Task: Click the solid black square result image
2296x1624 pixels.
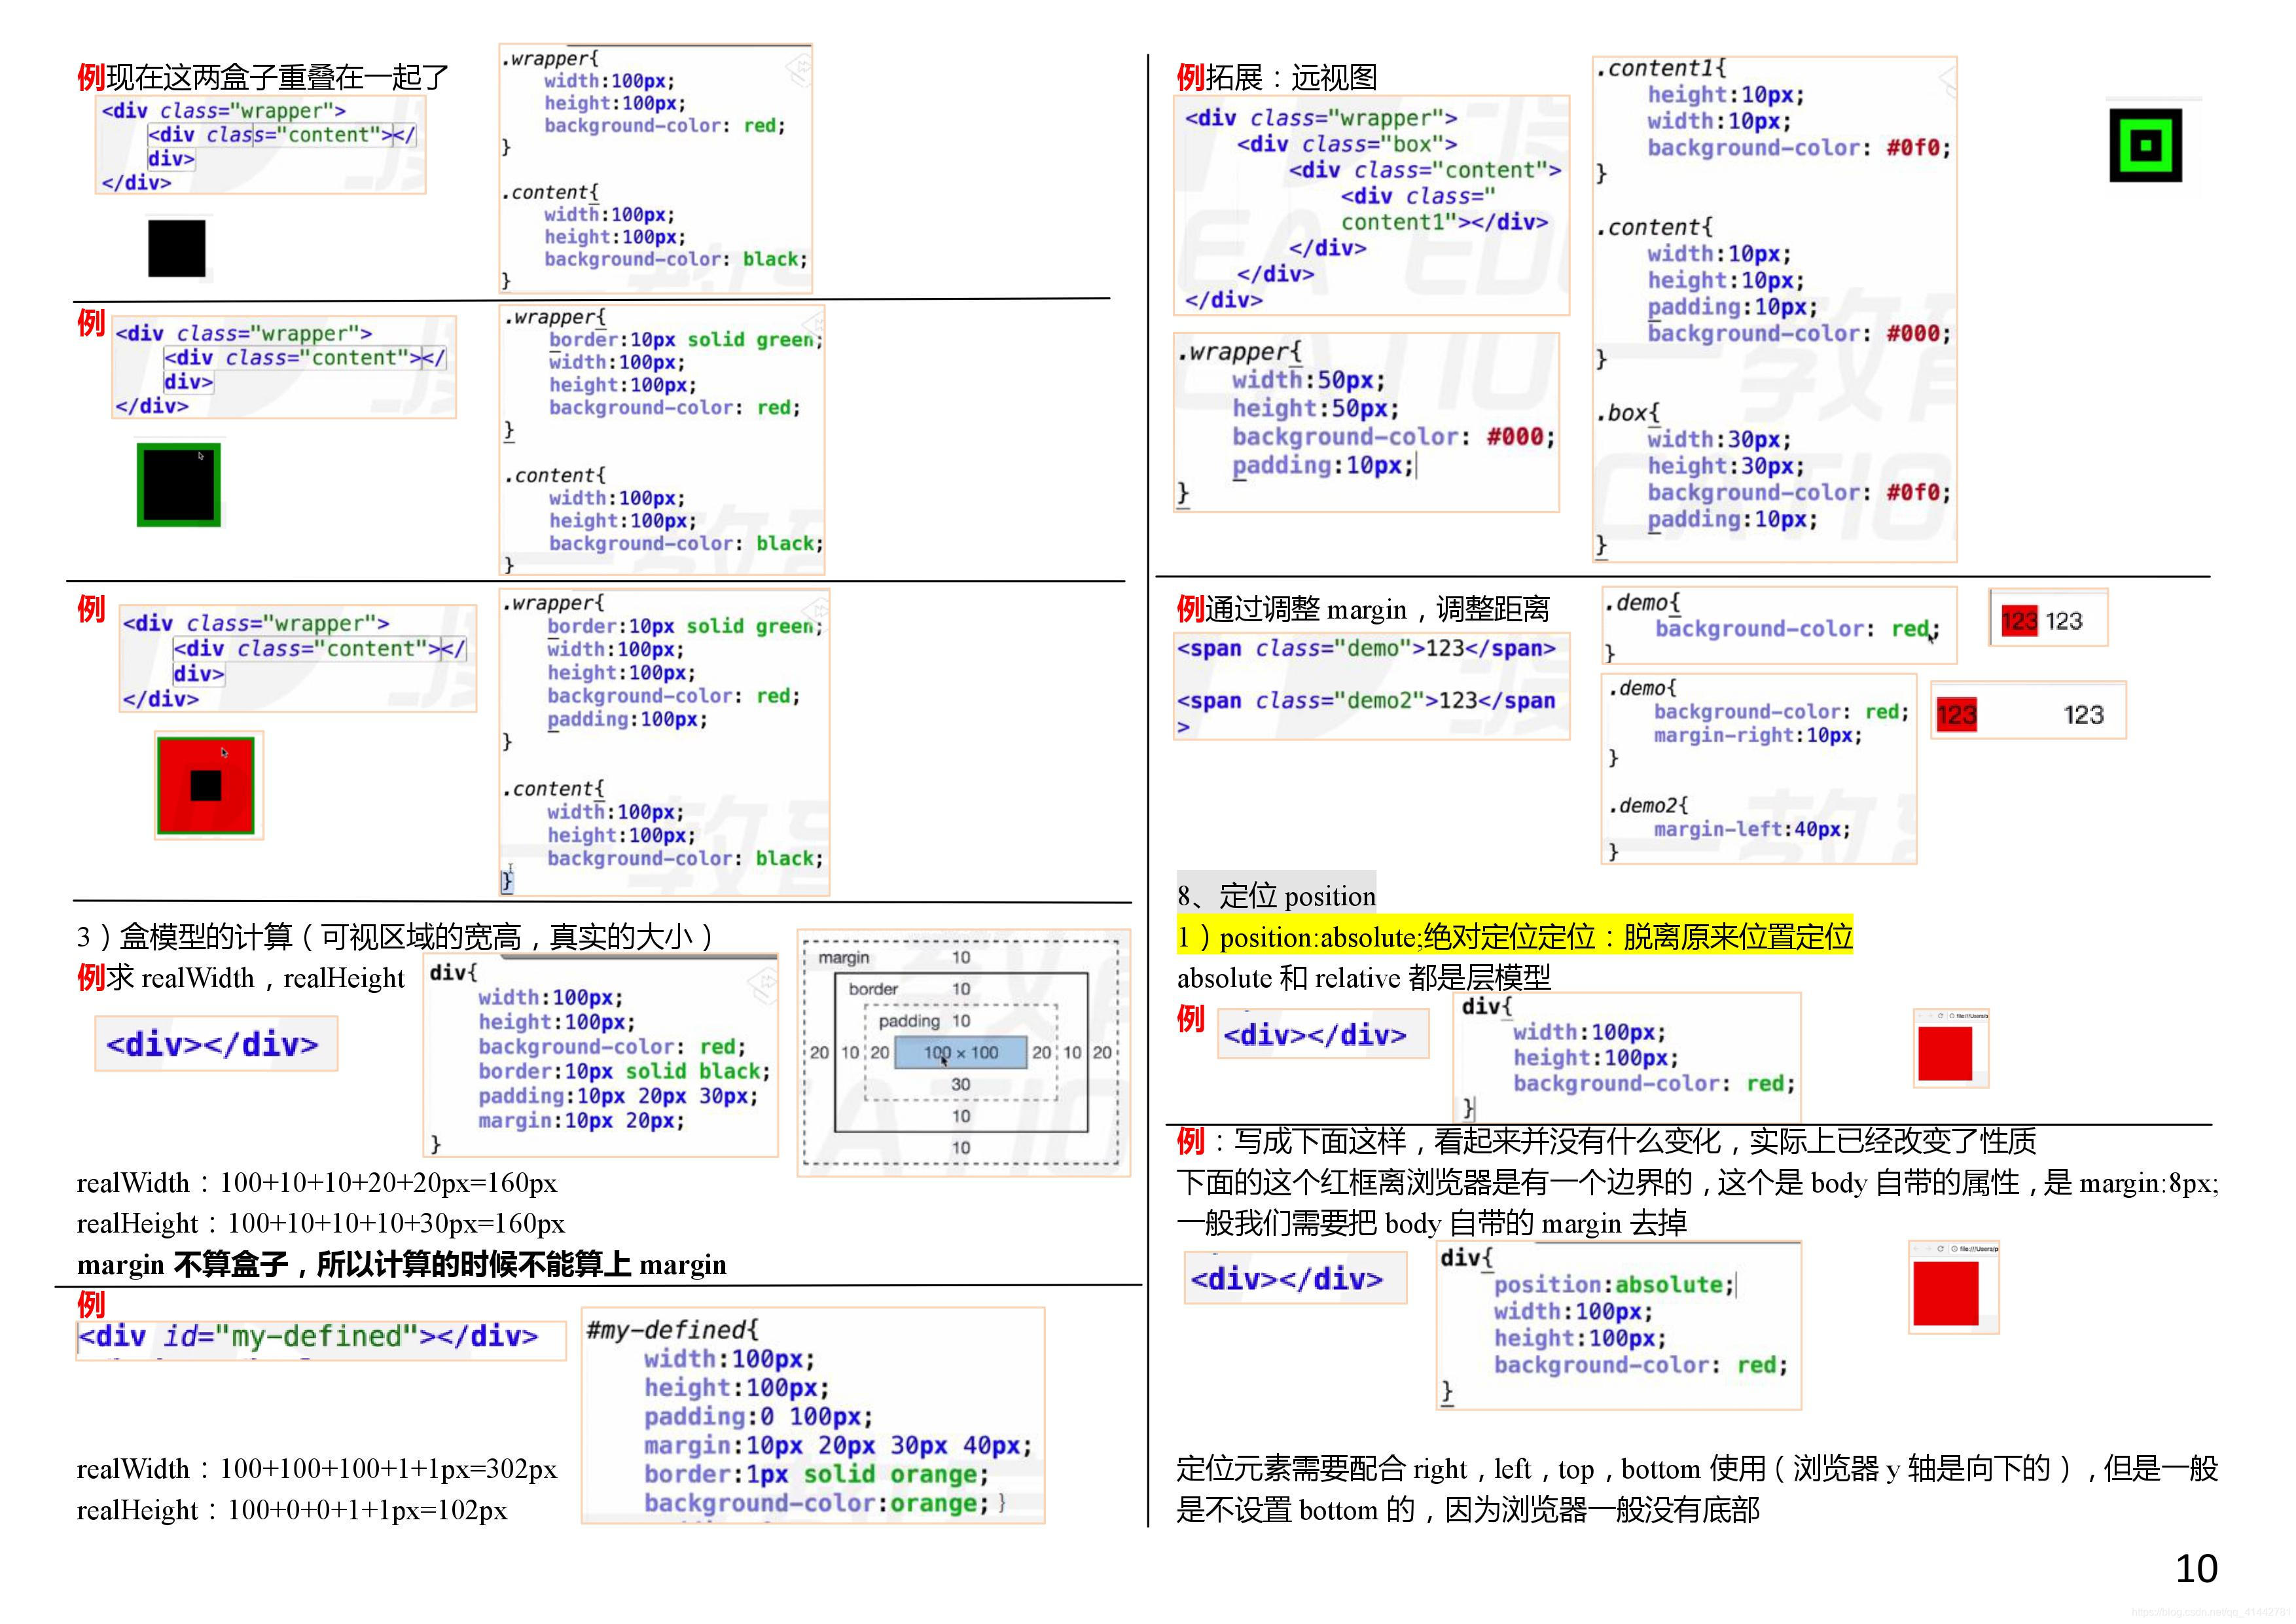Action: point(177,248)
